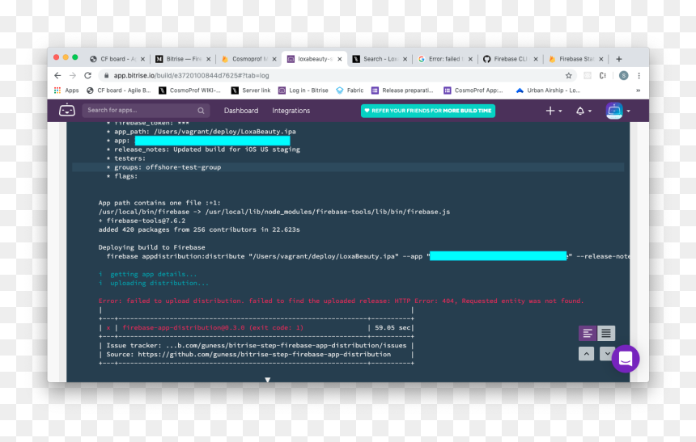Open the Apps bookmark shortcut
This screenshot has width=696, height=442.
(x=66, y=91)
